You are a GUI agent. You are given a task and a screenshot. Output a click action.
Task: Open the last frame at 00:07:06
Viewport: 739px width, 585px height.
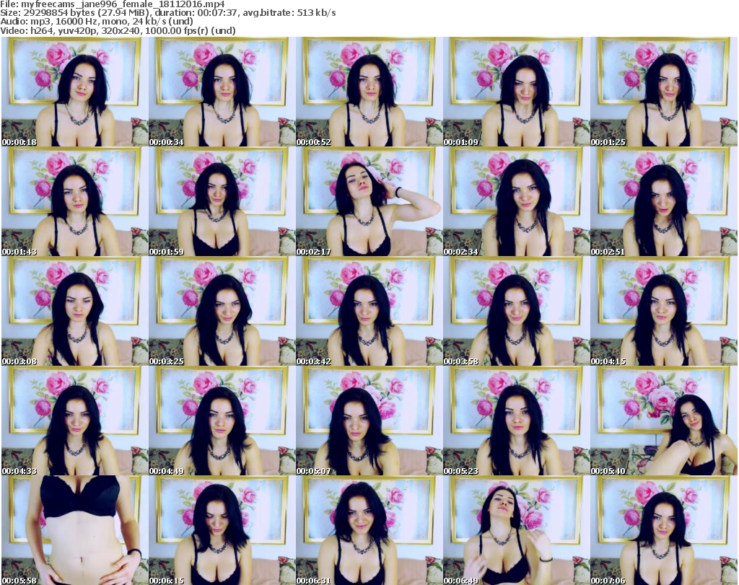coord(663,530)
